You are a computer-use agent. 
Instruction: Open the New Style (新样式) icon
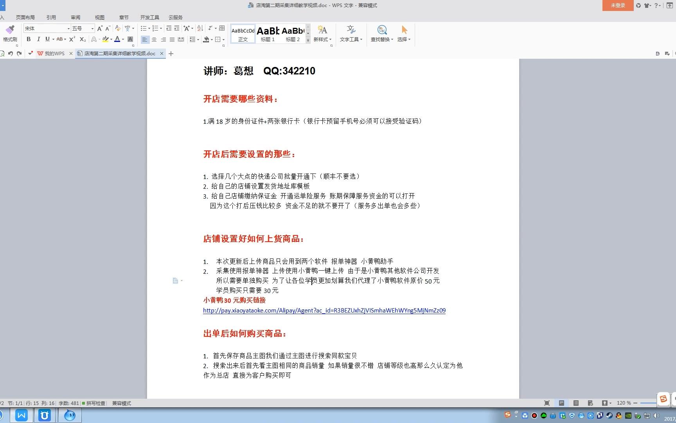tap(322, 30)
